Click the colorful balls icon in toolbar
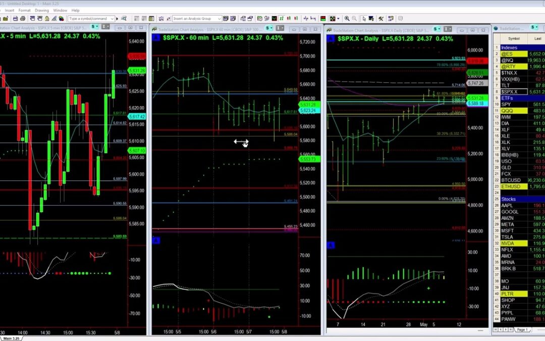 tap(62, 19)
